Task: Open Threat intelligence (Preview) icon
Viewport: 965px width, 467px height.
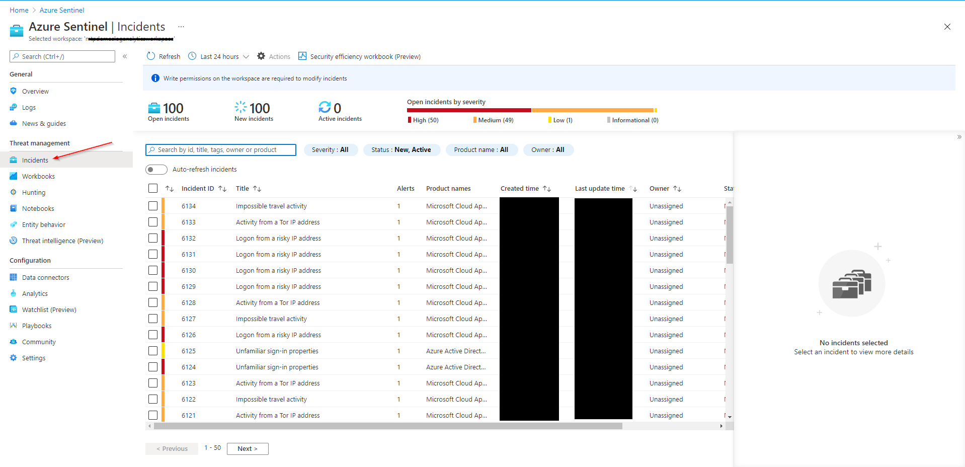Action: [x=14, y=241]
